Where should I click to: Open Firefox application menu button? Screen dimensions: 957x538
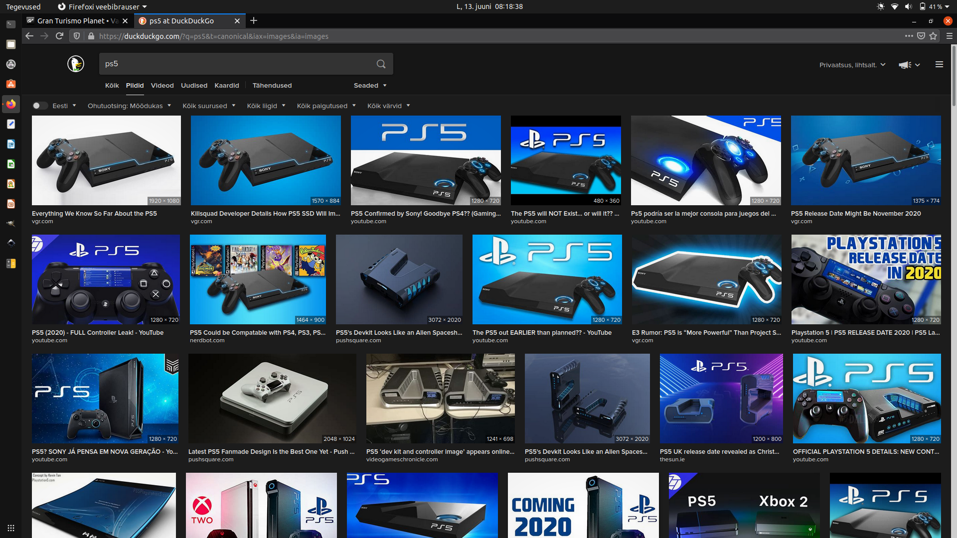click(949, 36)
